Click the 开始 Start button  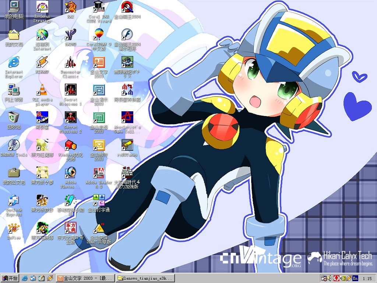[10, 278]
